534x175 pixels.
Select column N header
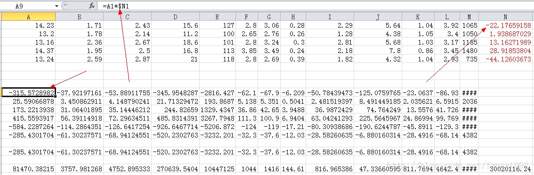click(506, 17)
